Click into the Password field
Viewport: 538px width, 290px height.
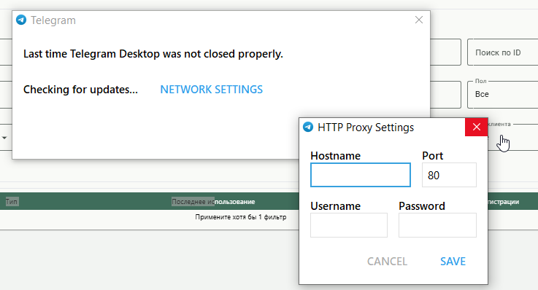pyautogui.click(x=437, y=225)
